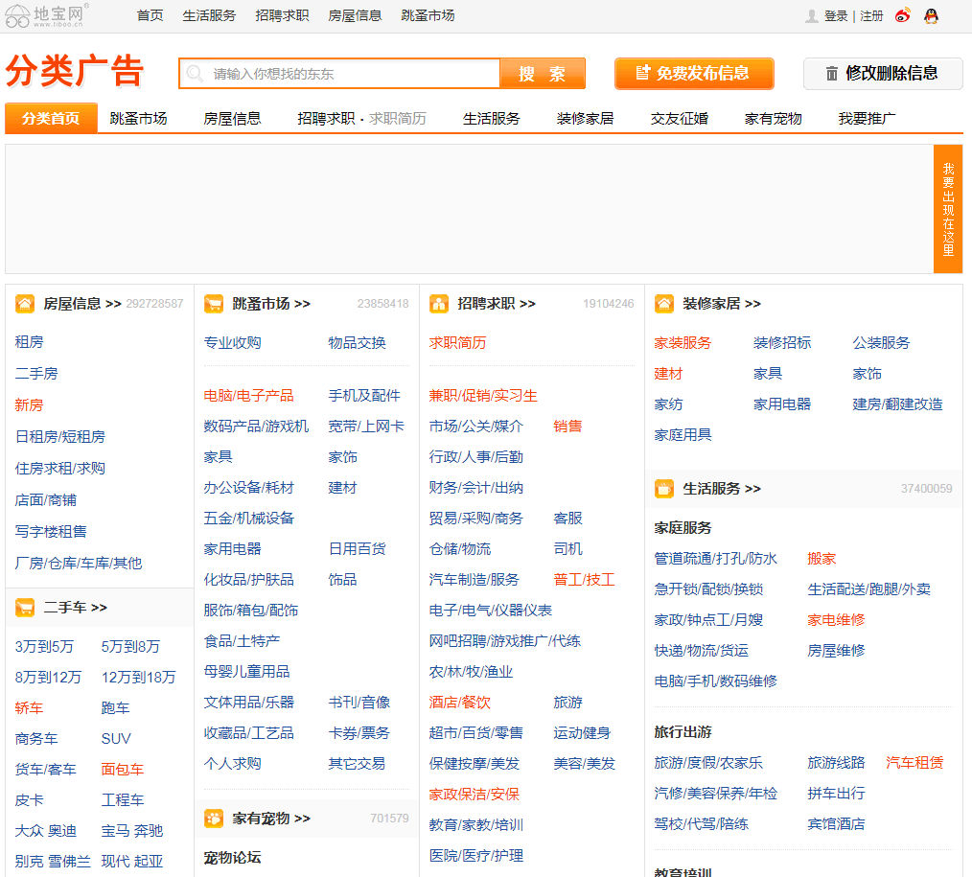Open 销售 job category
The height and width of the screenshot is (877, 972).
pyautogui.click(x=567, y=427)
